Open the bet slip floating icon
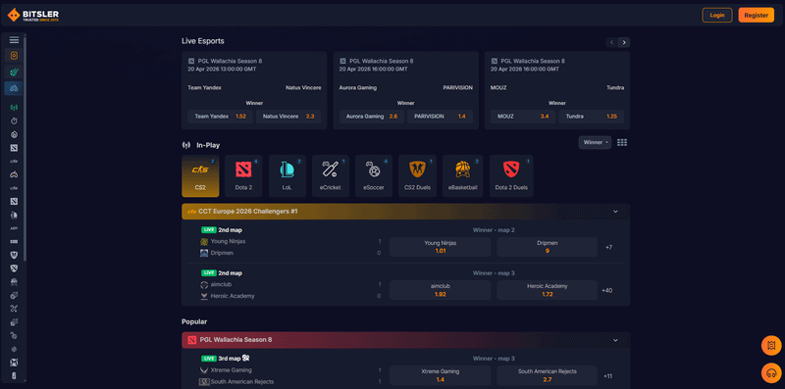The width and height of the screenshot is (785, 389). coord(771,346)
